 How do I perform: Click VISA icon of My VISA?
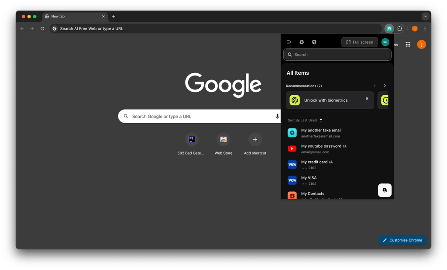[292, 180]
